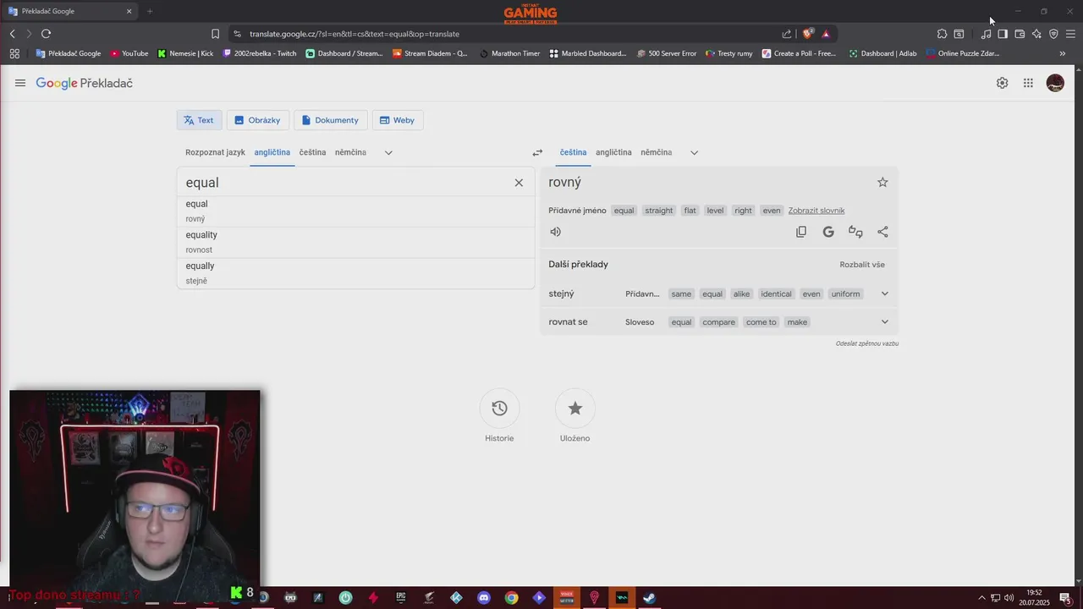1083x609 pixels.
Task: Open Discord from the taskbar
Action: [x=484, y=598]
